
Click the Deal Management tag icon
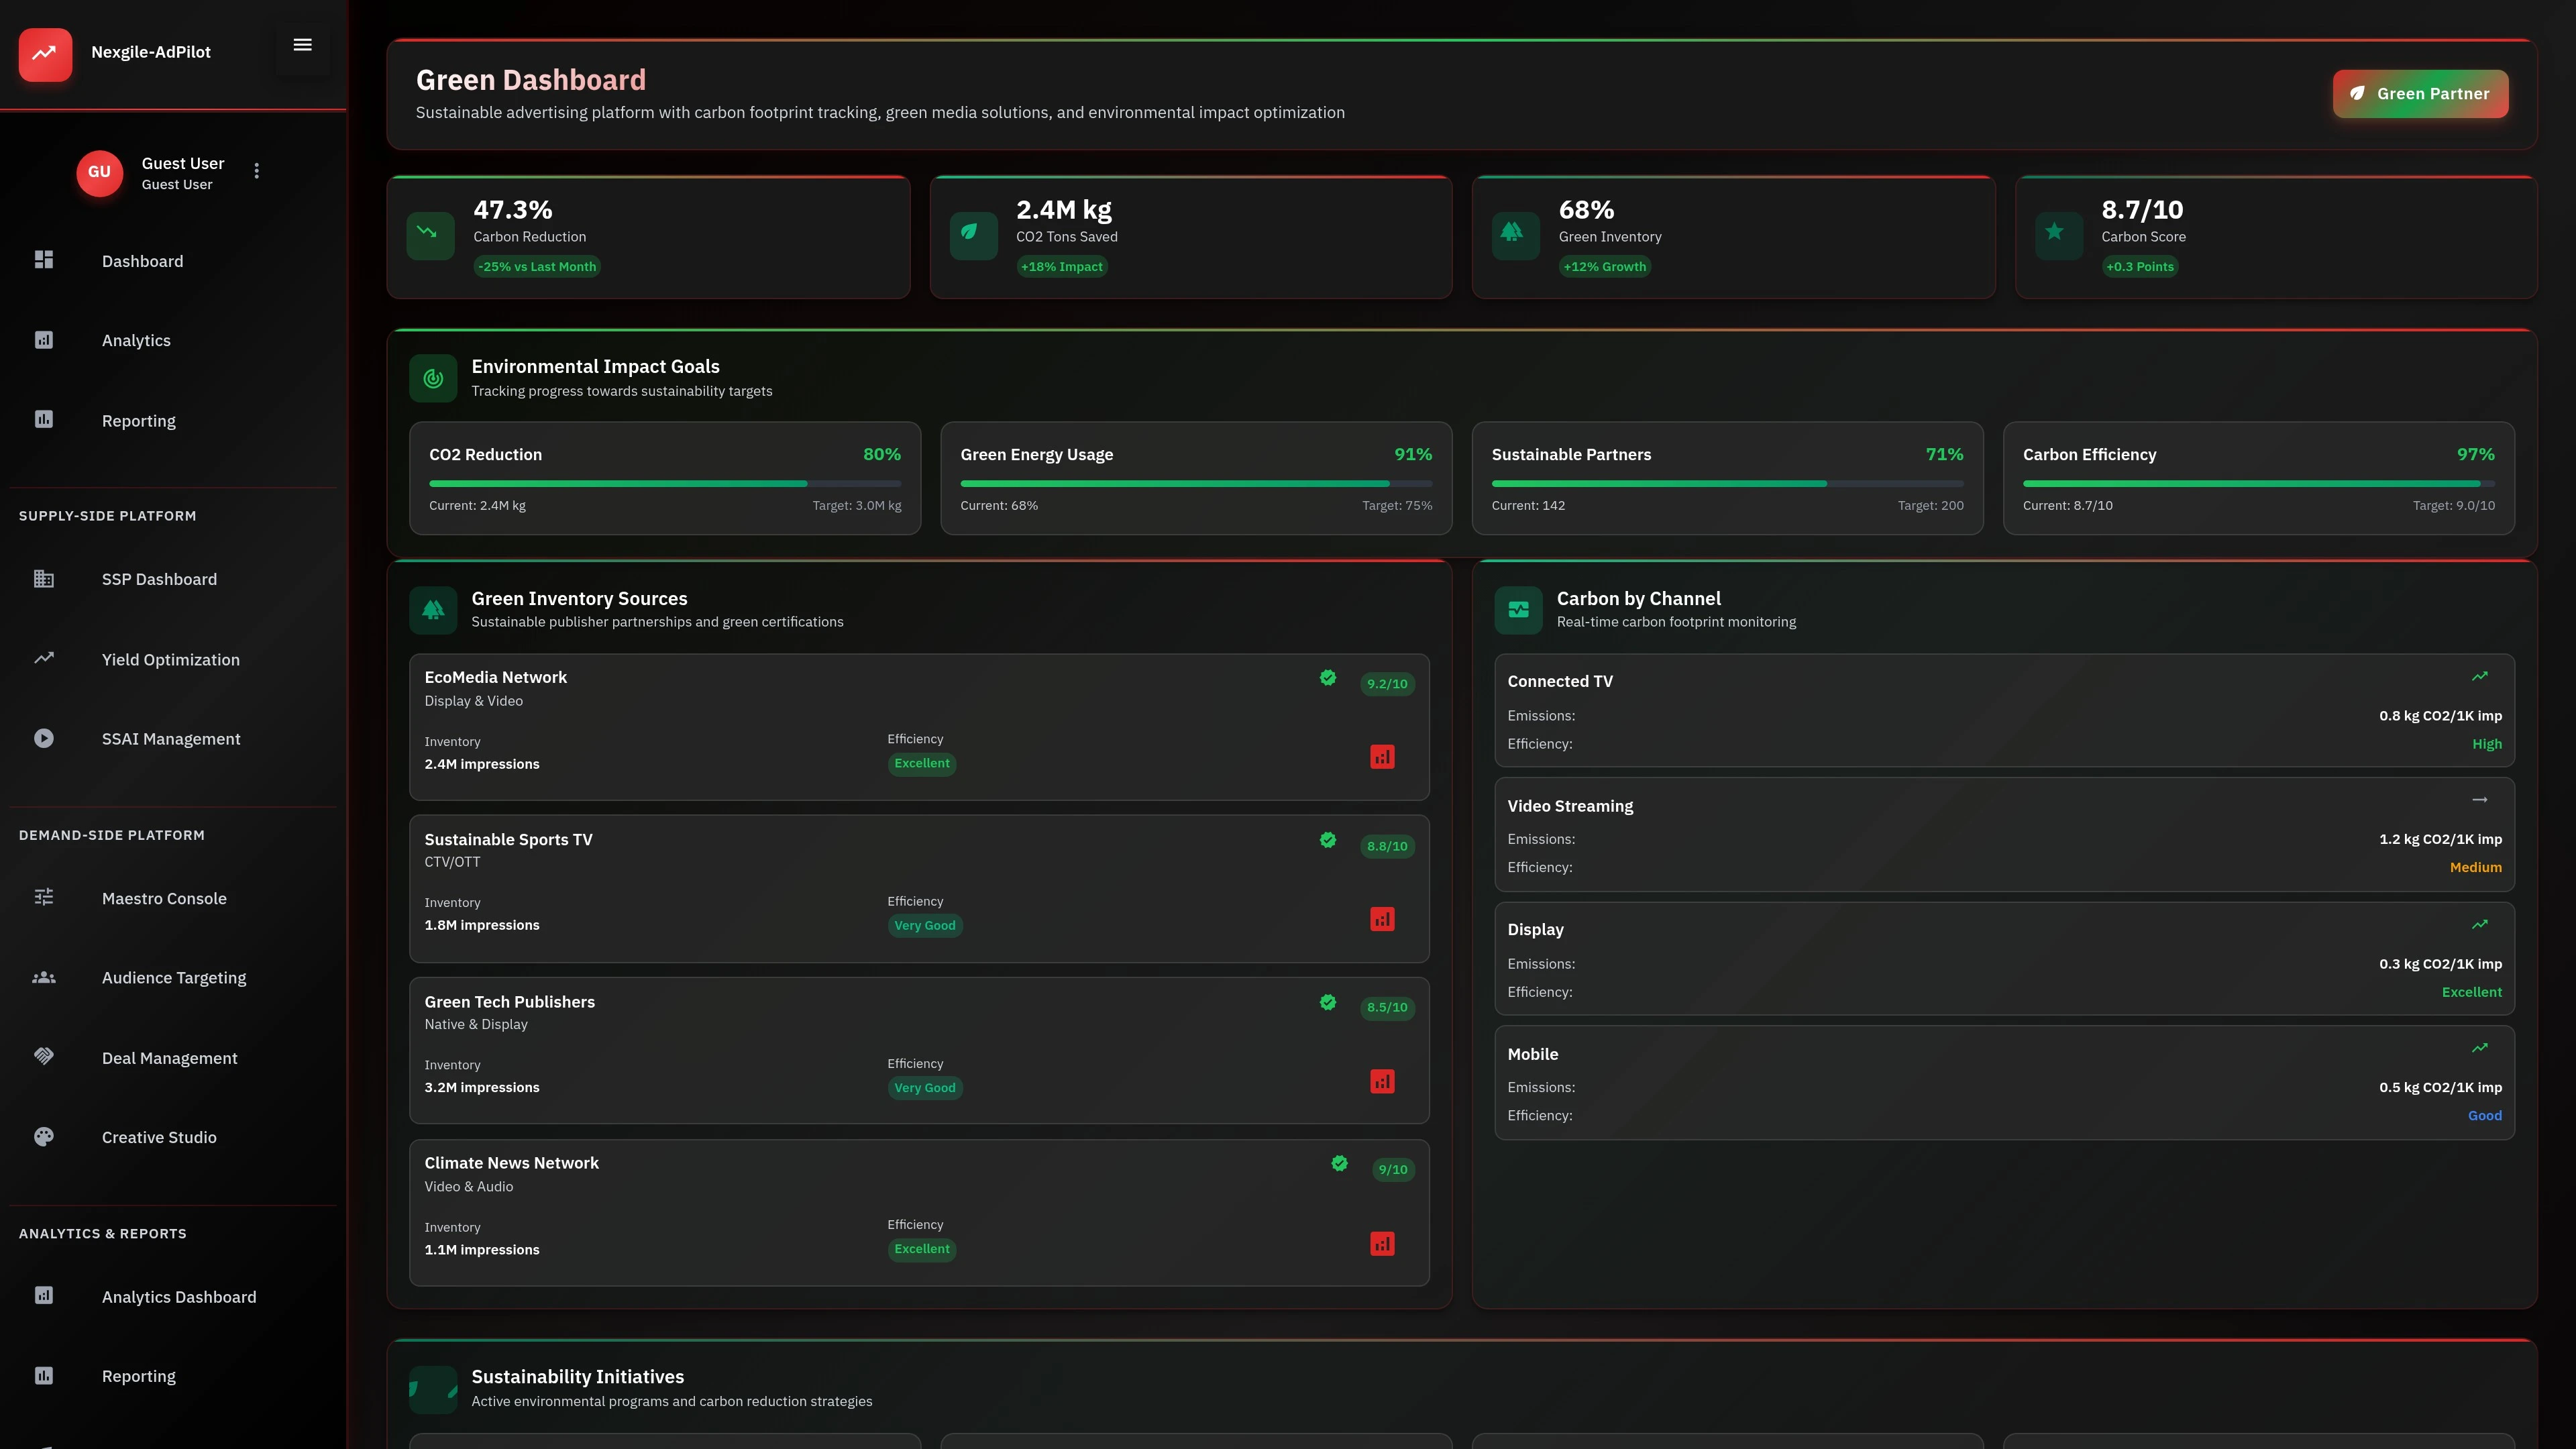click(x=44, y=1056)
